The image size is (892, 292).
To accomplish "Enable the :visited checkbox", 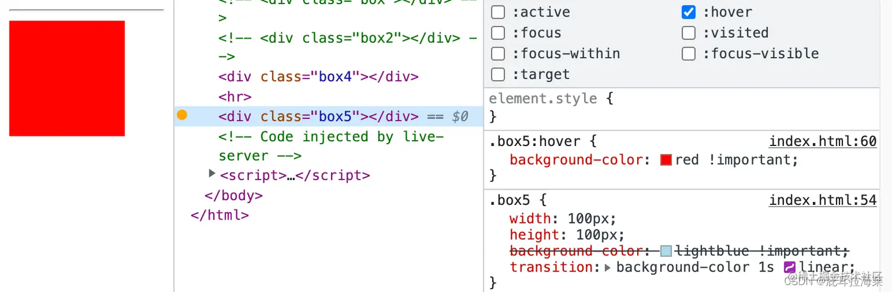I will (x=688, y=33).
